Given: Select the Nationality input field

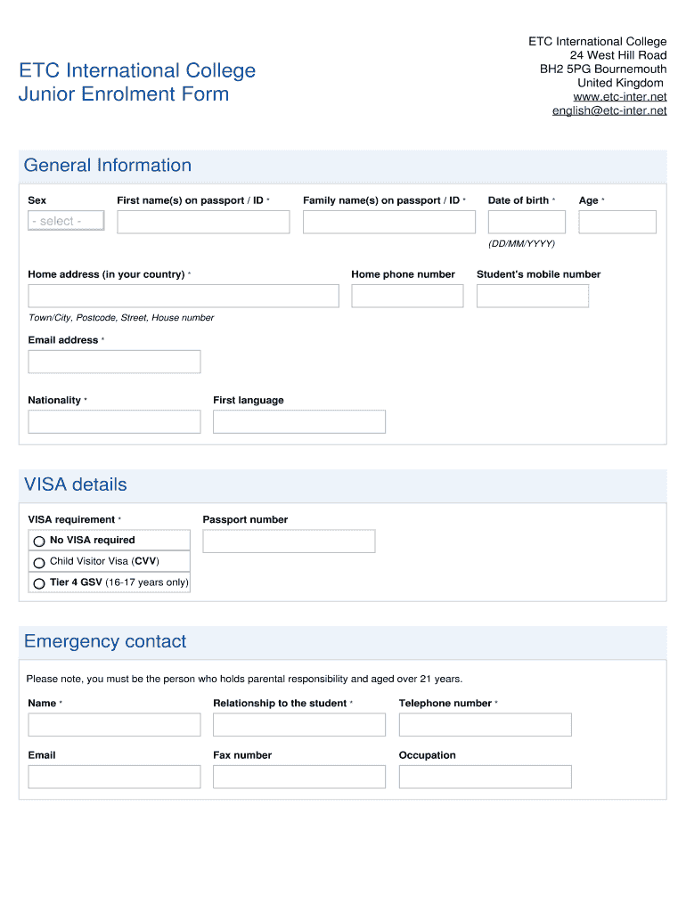Looking at the screenshot, I should (114, 421).
